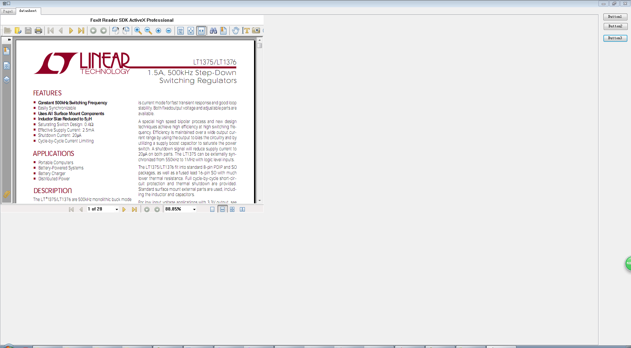Select the Hand tool
This screenshot has width=631, height=348.
pyautogui.click(x=236, y=31)
